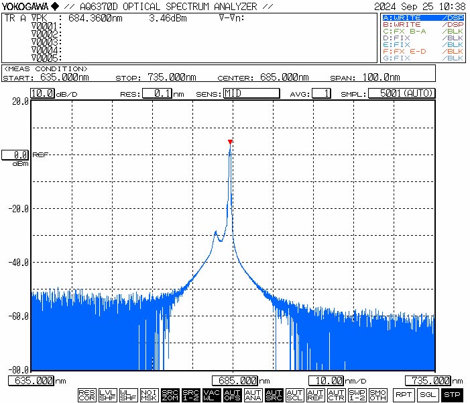Click the VAC WL vacuum wavelength icon
The width and height of the screenshot is (470, 403).
coord(211,395)
